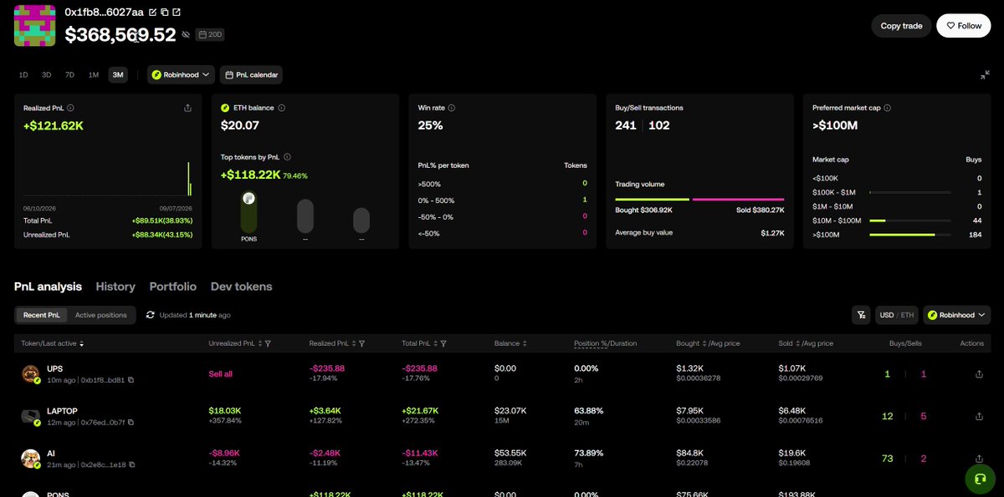The width and height of the screenshot is (1004, 497).
Task: Open the PnL calendar
Action: pos(251,75)
